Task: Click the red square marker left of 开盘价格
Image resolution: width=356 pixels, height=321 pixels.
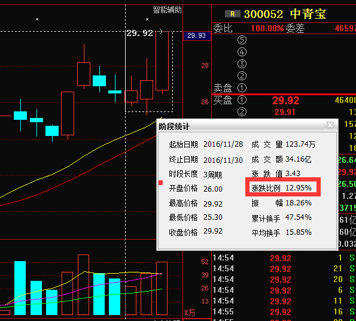Action: click(160, 183)
